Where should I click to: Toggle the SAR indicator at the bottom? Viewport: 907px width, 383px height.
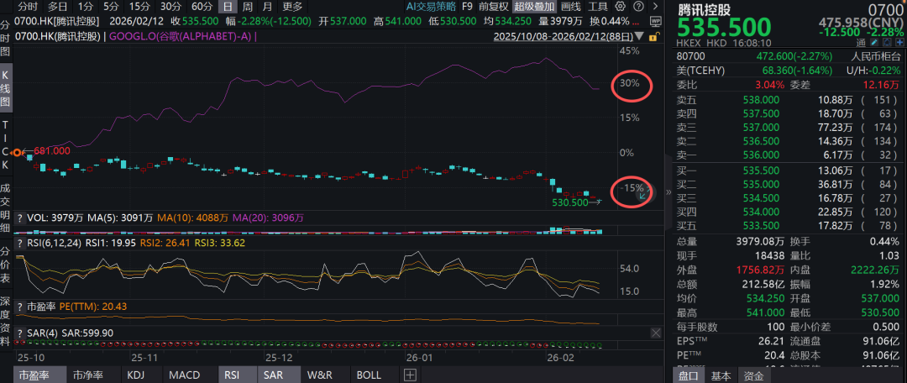coord(273,375)
